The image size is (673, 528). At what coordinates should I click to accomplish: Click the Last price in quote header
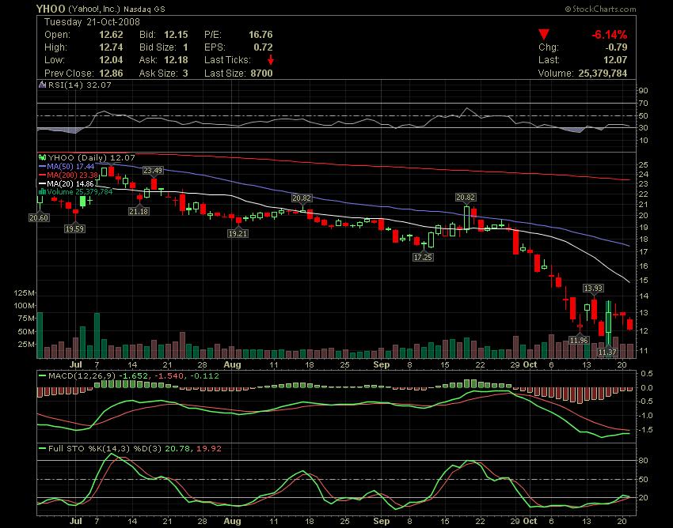click(x=615, y=60)
